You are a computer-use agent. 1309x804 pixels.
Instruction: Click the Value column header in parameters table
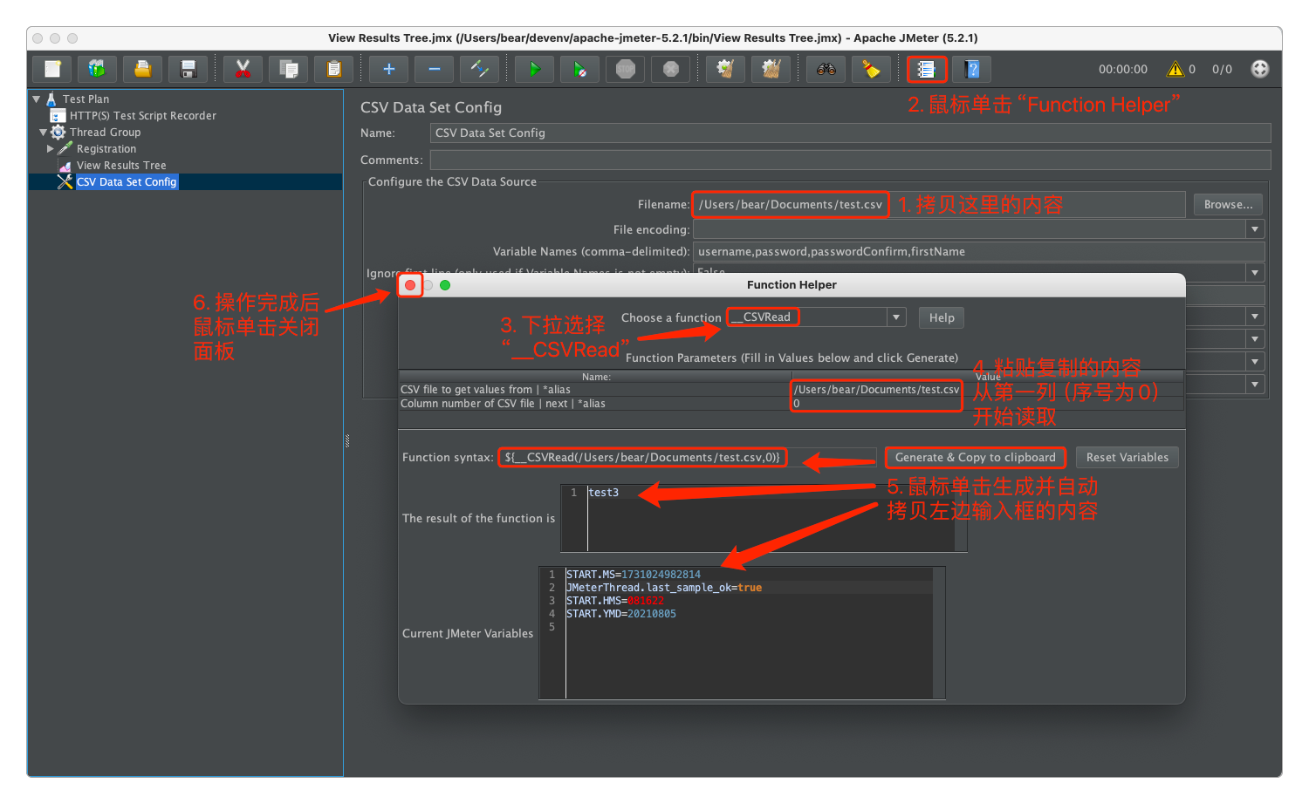pyautogui.click(x=987, y=377)
